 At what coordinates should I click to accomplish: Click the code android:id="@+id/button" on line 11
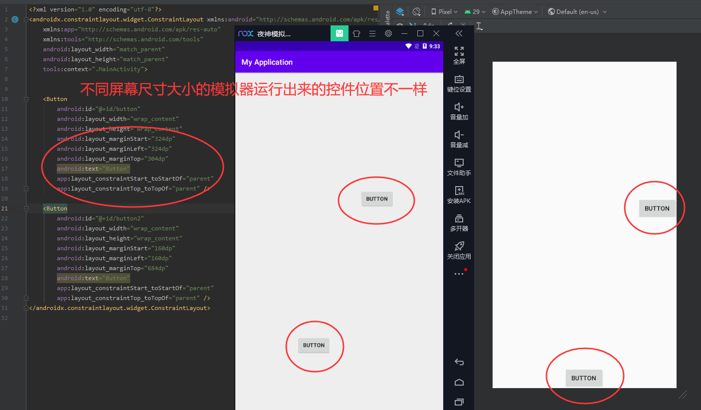point(99,109)
